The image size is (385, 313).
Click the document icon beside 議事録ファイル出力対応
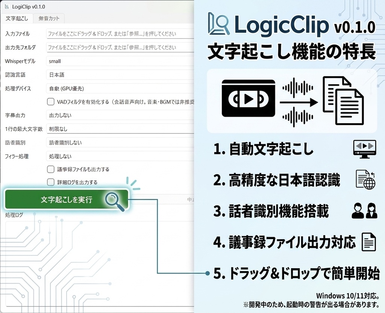369,242
